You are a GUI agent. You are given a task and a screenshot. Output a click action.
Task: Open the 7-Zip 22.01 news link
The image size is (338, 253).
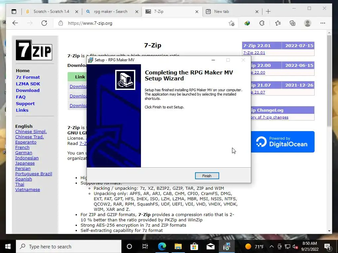point(254,53)
